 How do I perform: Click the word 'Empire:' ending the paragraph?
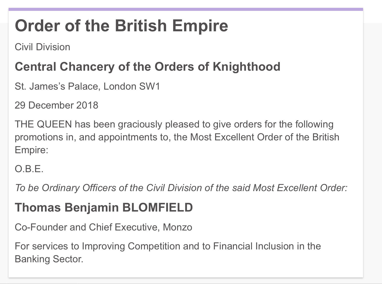[32, 150]
